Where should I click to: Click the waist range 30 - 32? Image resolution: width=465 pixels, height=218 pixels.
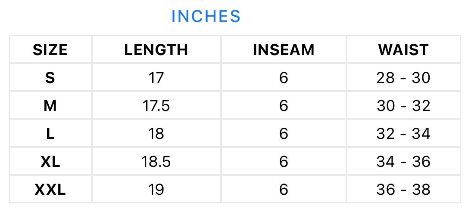[403, 106]
